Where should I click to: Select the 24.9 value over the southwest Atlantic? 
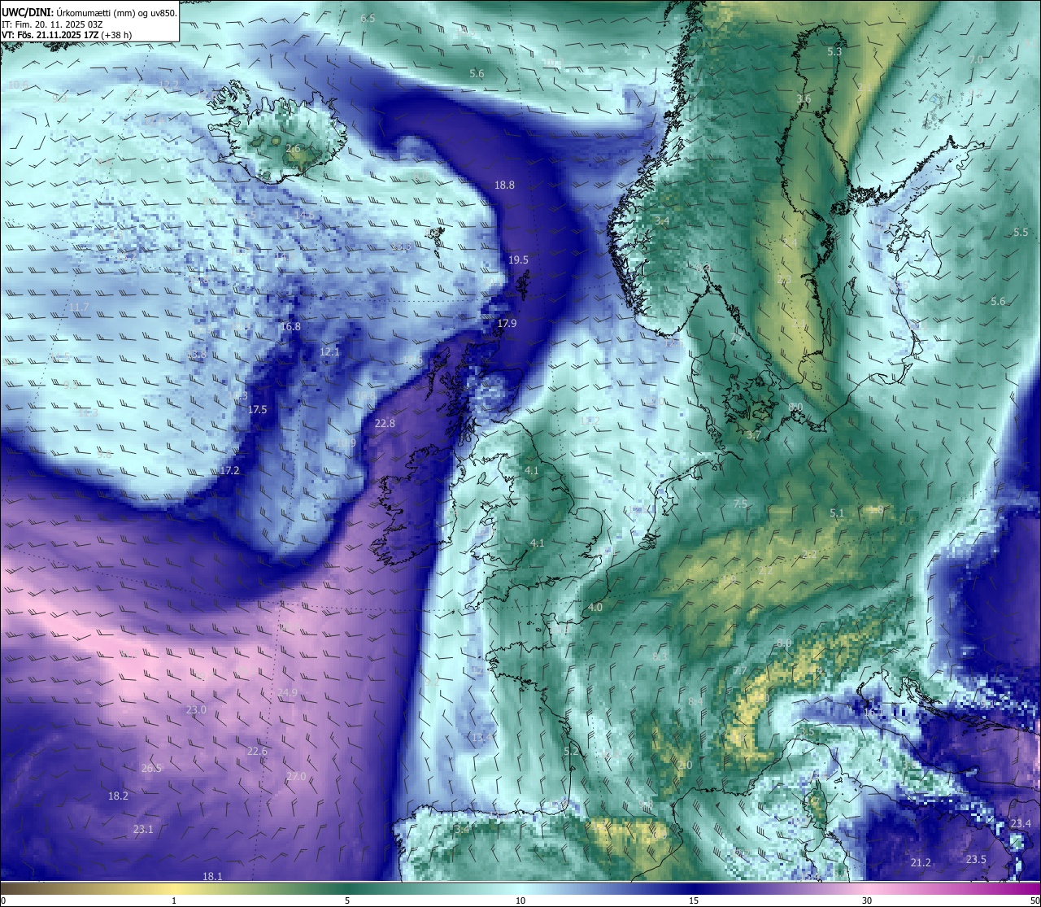(x=287, y=692)
